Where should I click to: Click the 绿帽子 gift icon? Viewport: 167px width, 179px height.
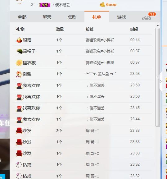(19, 51)
